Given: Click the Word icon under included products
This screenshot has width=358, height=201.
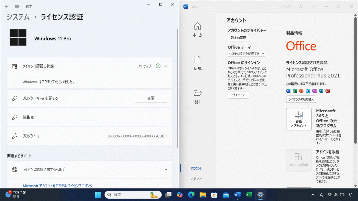Looking at the screenshot, I should [288, 91].
